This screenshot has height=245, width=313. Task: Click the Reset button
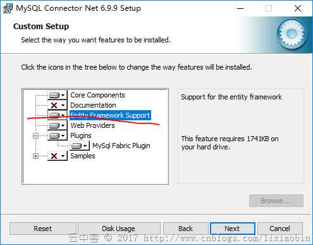click(43, 229)
